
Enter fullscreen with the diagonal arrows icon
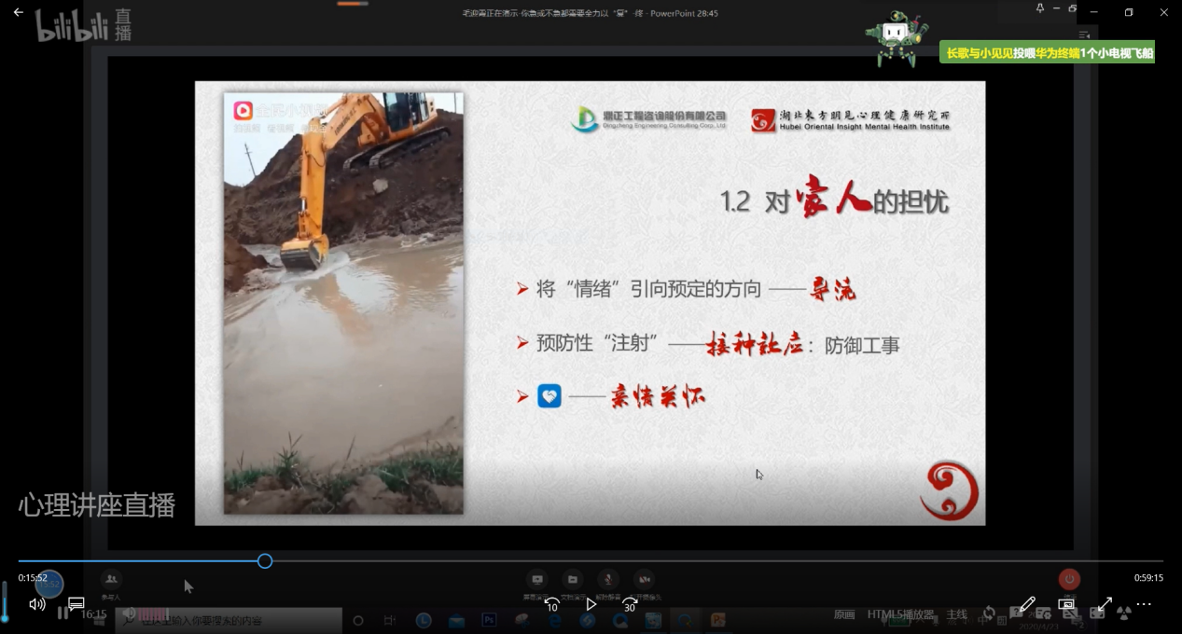tap(1105, 604)
